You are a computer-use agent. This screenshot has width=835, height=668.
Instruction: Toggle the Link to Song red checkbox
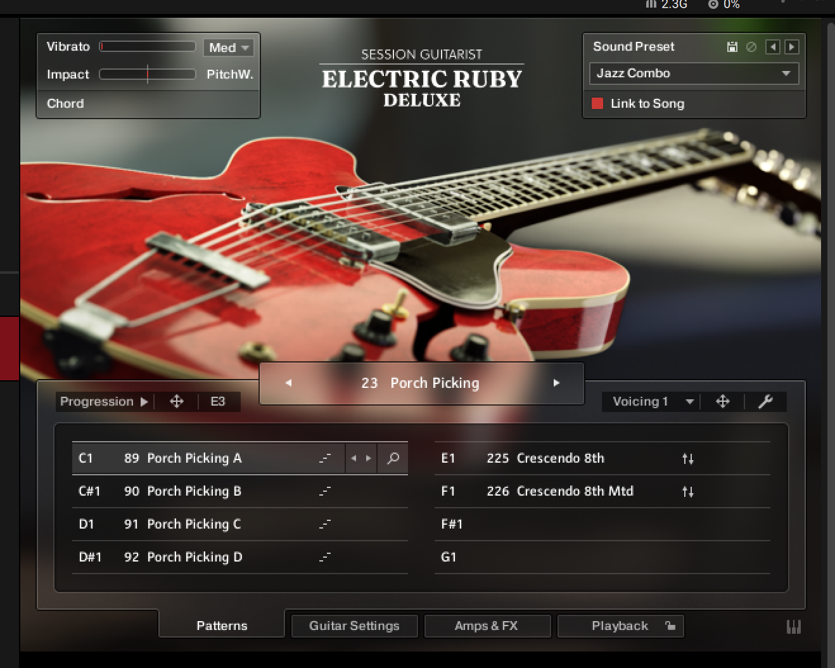597,103
